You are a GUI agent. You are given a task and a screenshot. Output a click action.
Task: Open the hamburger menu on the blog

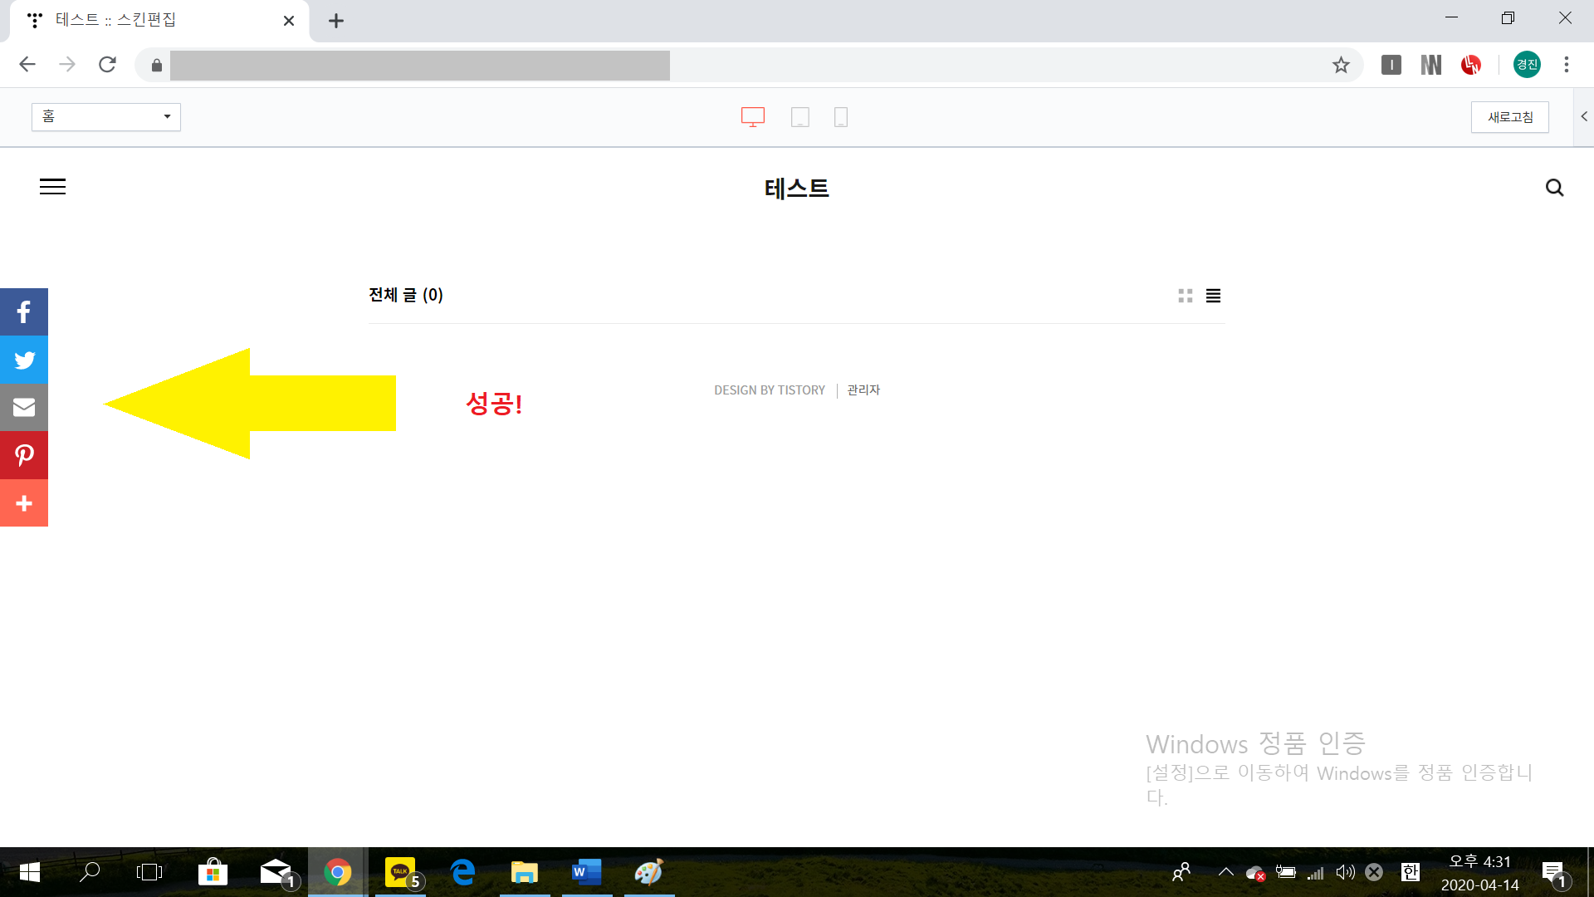coord(52,187)
